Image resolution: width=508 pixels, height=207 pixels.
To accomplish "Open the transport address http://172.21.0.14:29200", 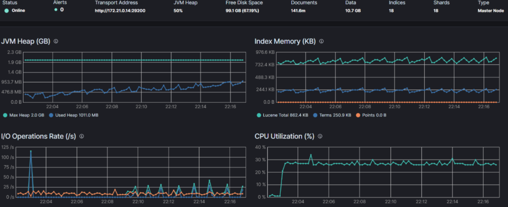I will coord(119,10).
